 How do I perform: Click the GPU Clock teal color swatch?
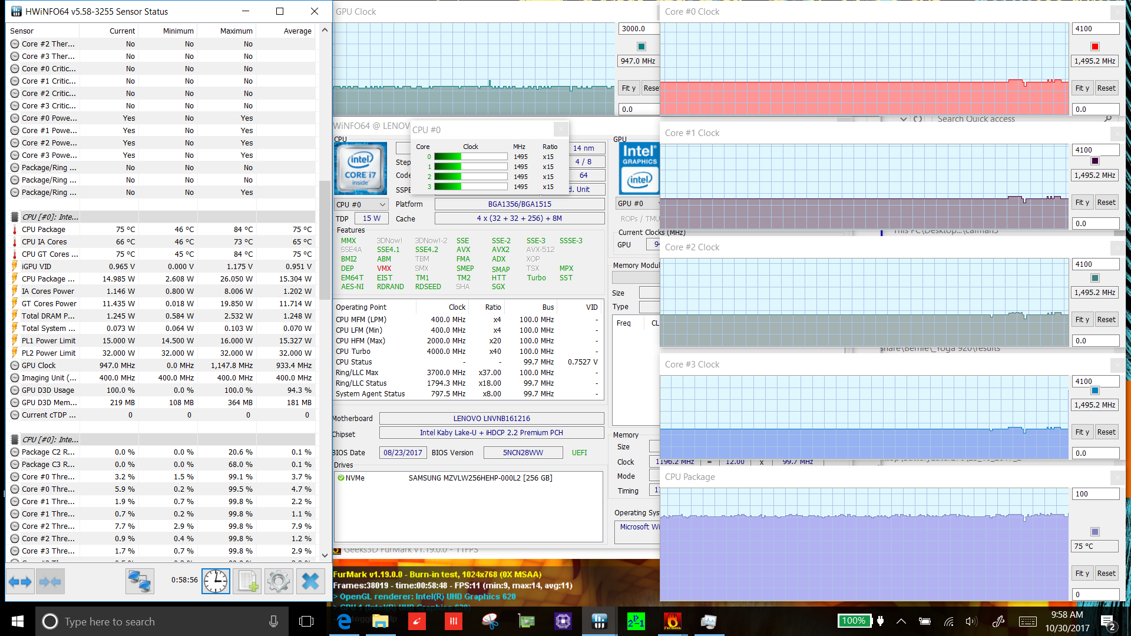tap(641, 47)
